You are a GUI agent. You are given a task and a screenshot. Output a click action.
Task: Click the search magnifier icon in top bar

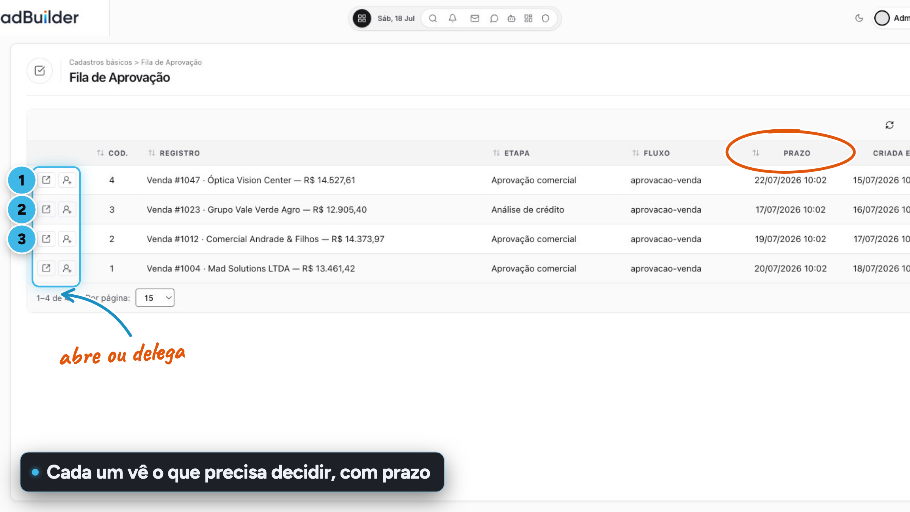433,18
